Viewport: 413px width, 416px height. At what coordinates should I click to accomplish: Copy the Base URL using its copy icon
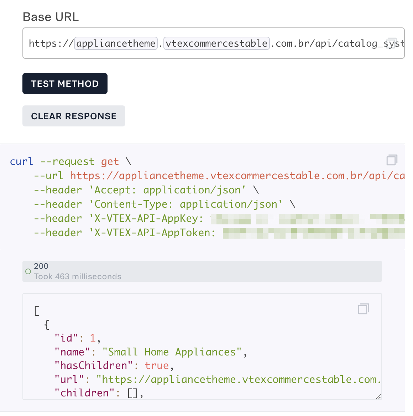click(391, 43)
